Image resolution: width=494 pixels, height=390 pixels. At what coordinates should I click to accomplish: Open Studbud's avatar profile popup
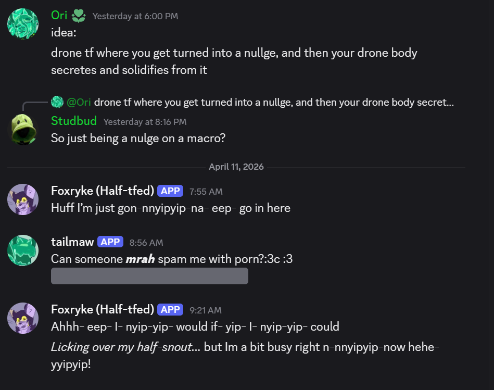[23, 129]
